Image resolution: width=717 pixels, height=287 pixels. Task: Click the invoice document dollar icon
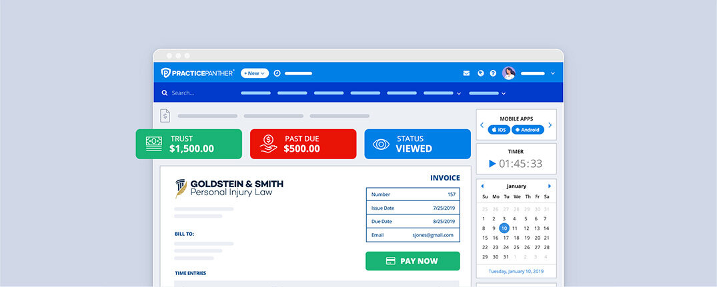click(165, 115)
